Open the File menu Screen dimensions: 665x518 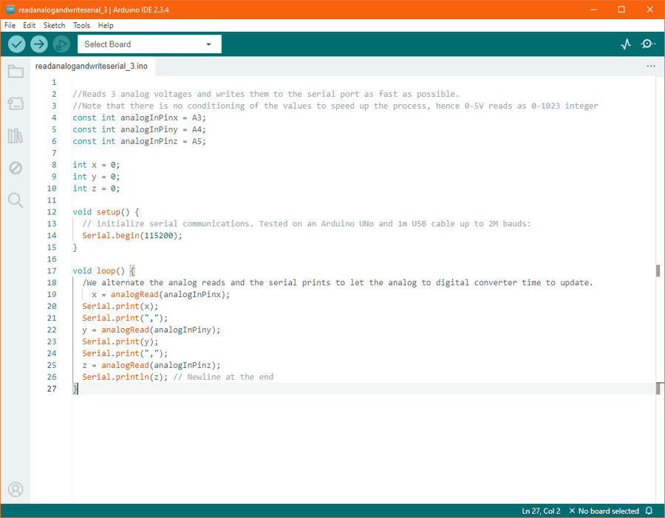[x=10, y=25]
